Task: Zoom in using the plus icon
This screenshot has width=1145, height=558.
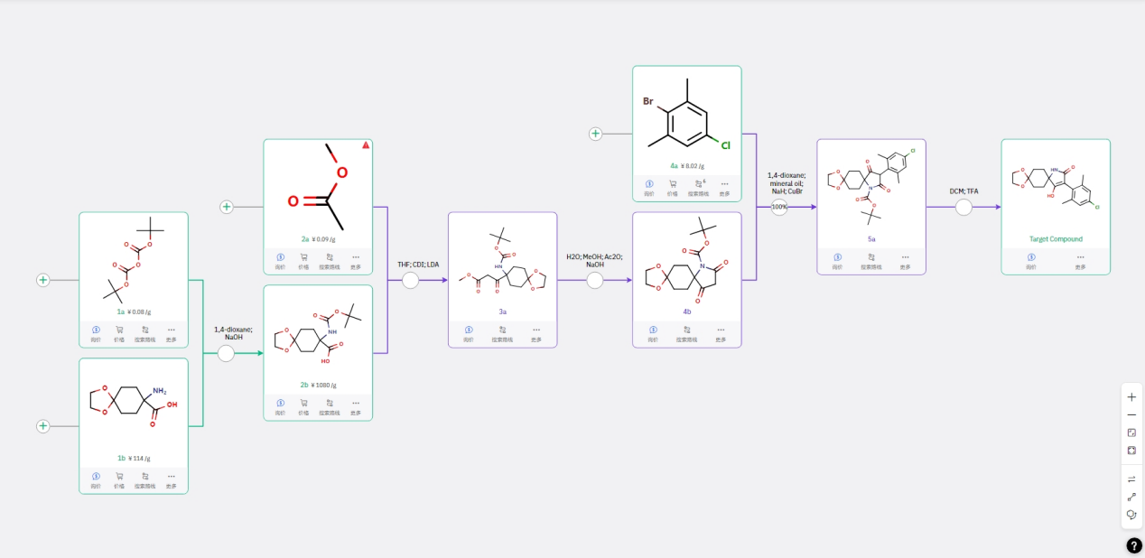Action: 1131,396
